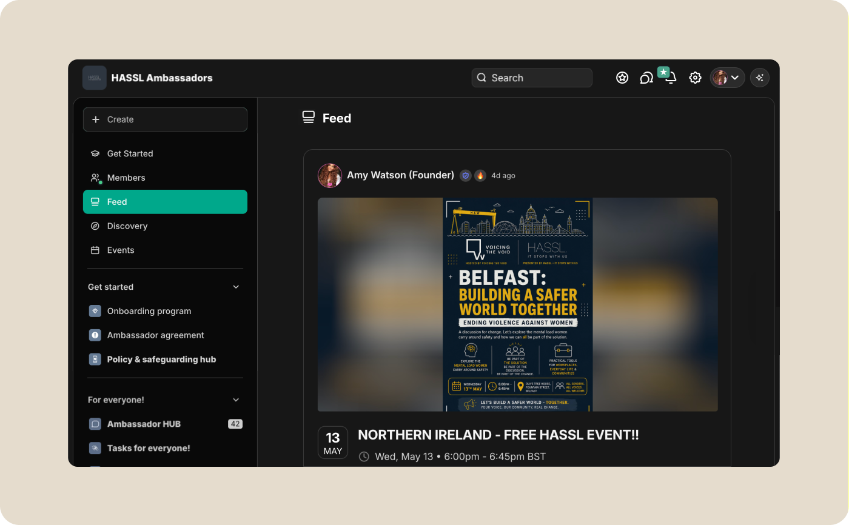Screen dimensions: 849x525
Task: Click the HASSL Ambassadors community logo
Action: (x=95, y=78)
